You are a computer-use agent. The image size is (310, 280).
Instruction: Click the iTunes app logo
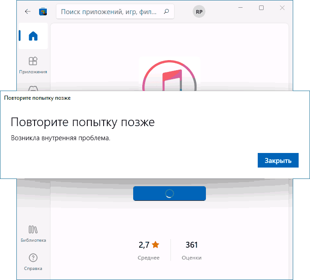[x=170, y=76]
